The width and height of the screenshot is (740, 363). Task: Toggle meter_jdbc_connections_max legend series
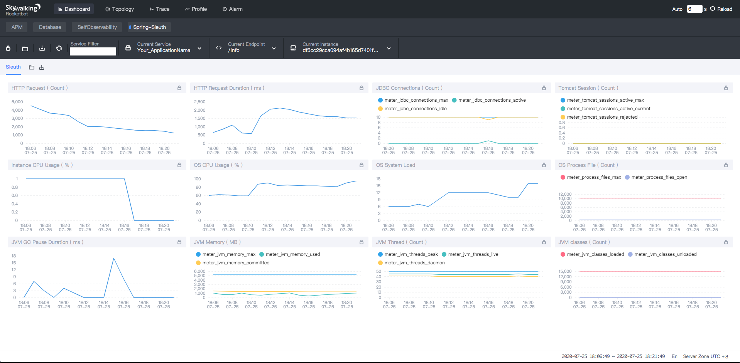[416, 100]
